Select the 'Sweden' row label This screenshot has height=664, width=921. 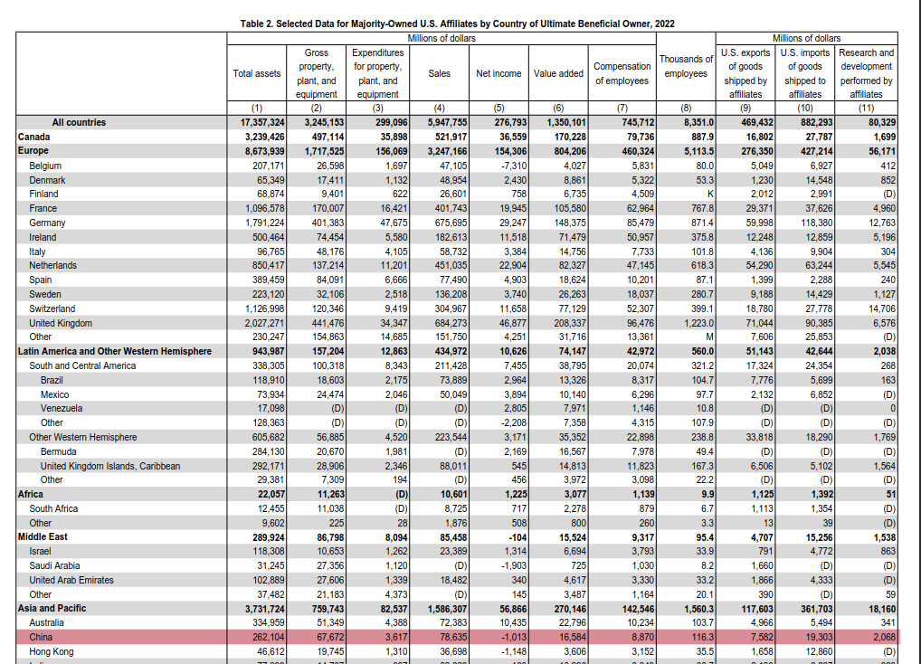pyautogui.click(x=45, y=294)
